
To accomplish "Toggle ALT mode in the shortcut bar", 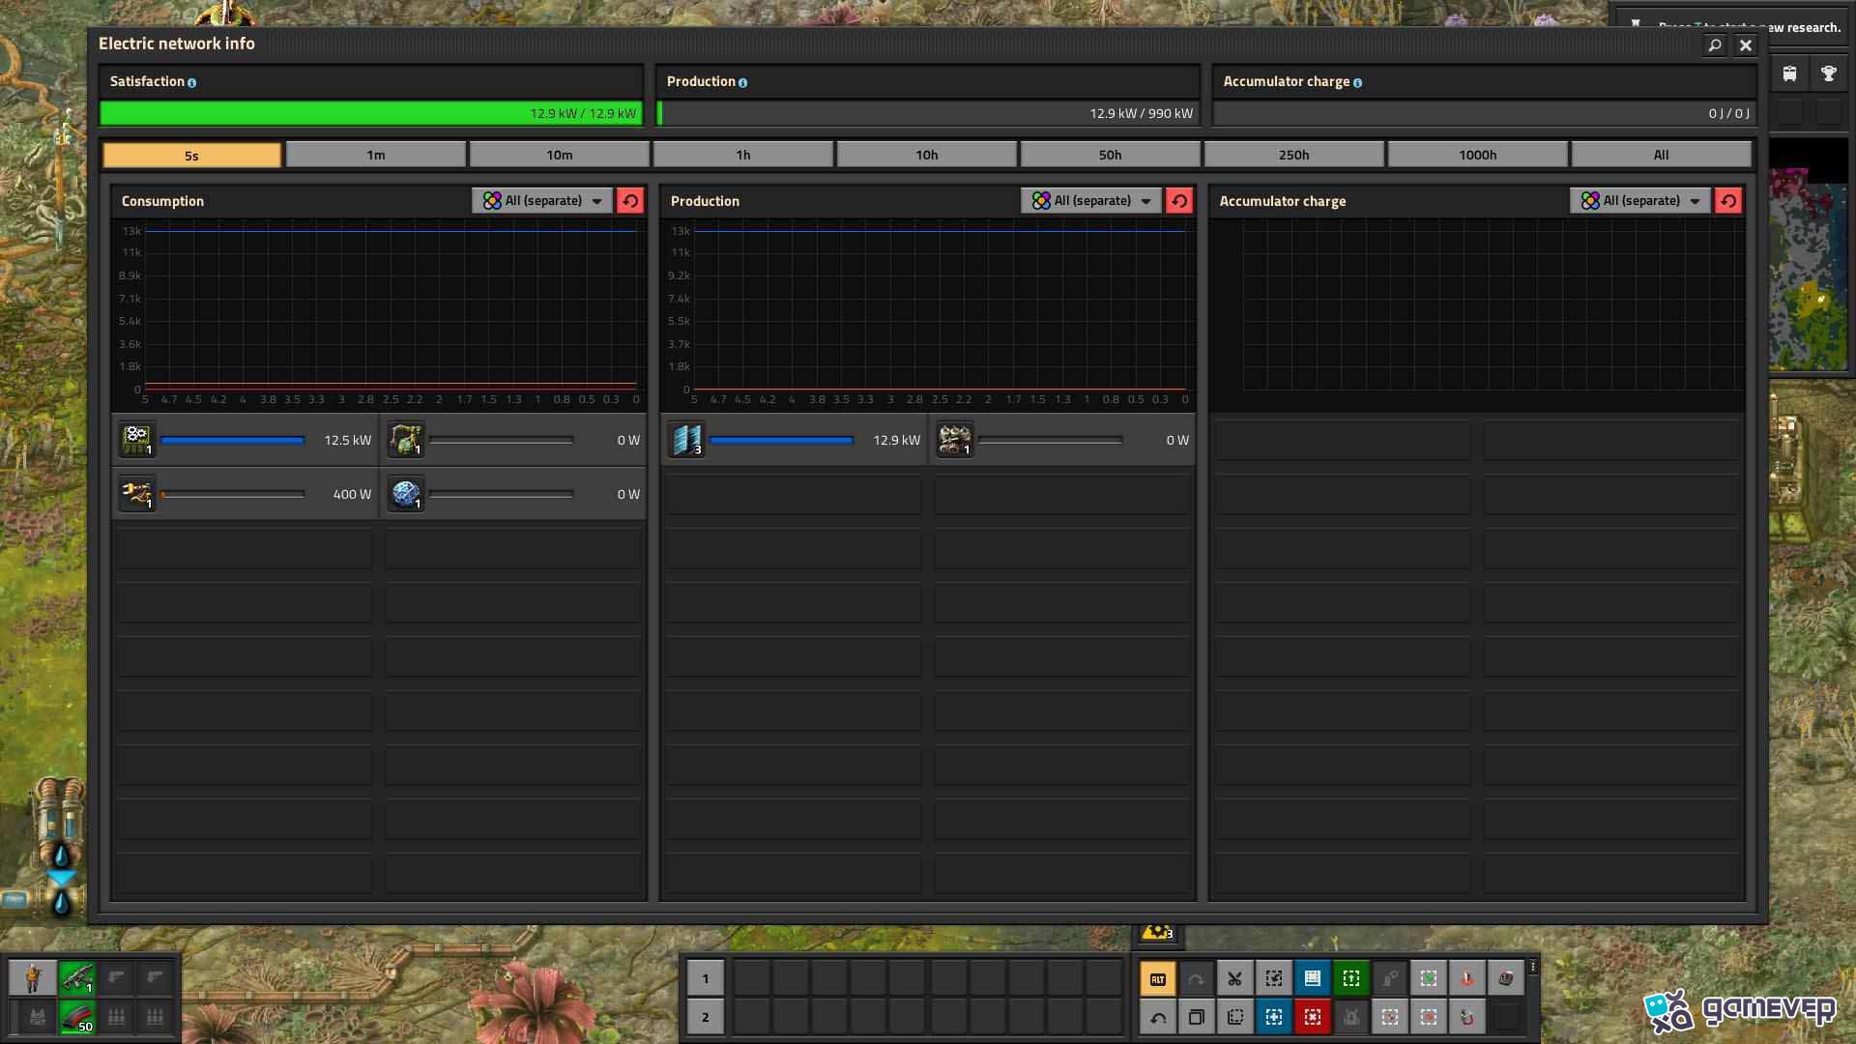I will point(1157,978).
